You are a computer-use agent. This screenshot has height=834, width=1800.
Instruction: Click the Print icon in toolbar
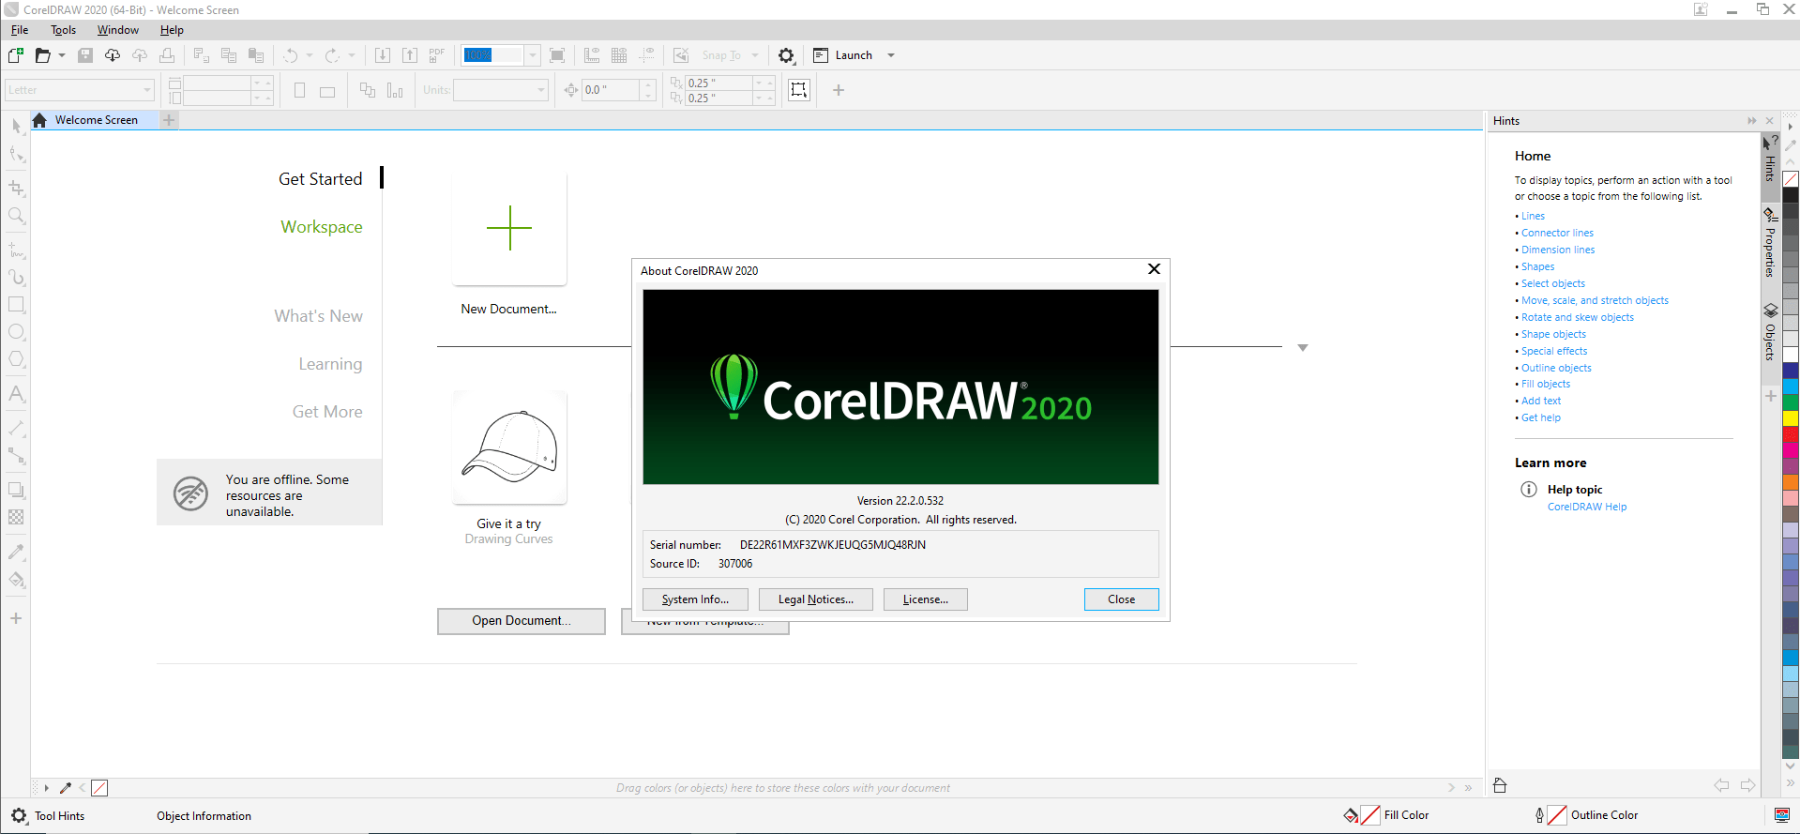click(x=167, y=55)
